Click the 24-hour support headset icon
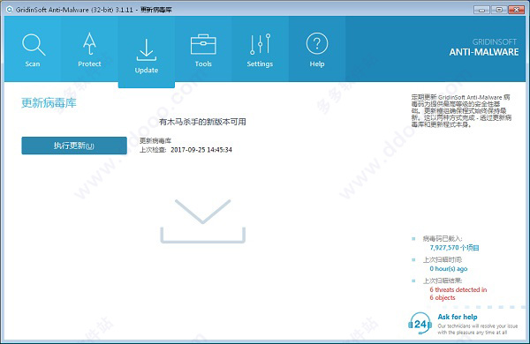The height and width of the screenshot is (344, 530). [x=420, y=324]
